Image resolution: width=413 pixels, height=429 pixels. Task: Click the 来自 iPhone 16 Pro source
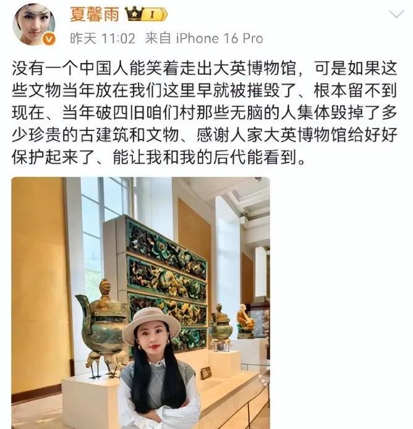coord(204,38)
